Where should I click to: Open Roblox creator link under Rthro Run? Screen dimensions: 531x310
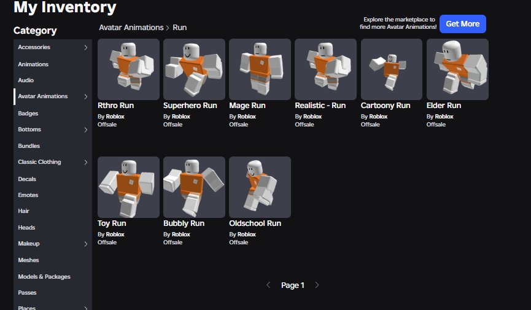115,116
